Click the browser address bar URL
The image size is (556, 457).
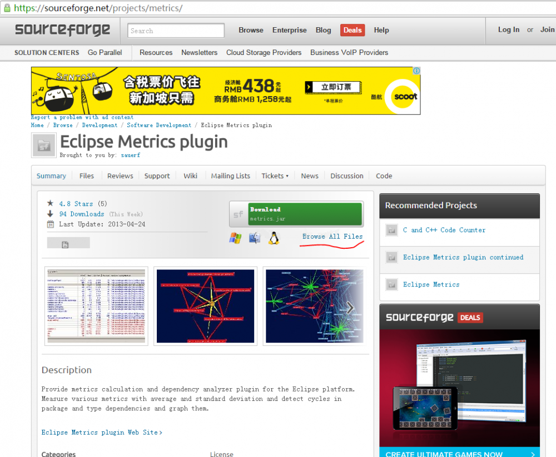98,8
